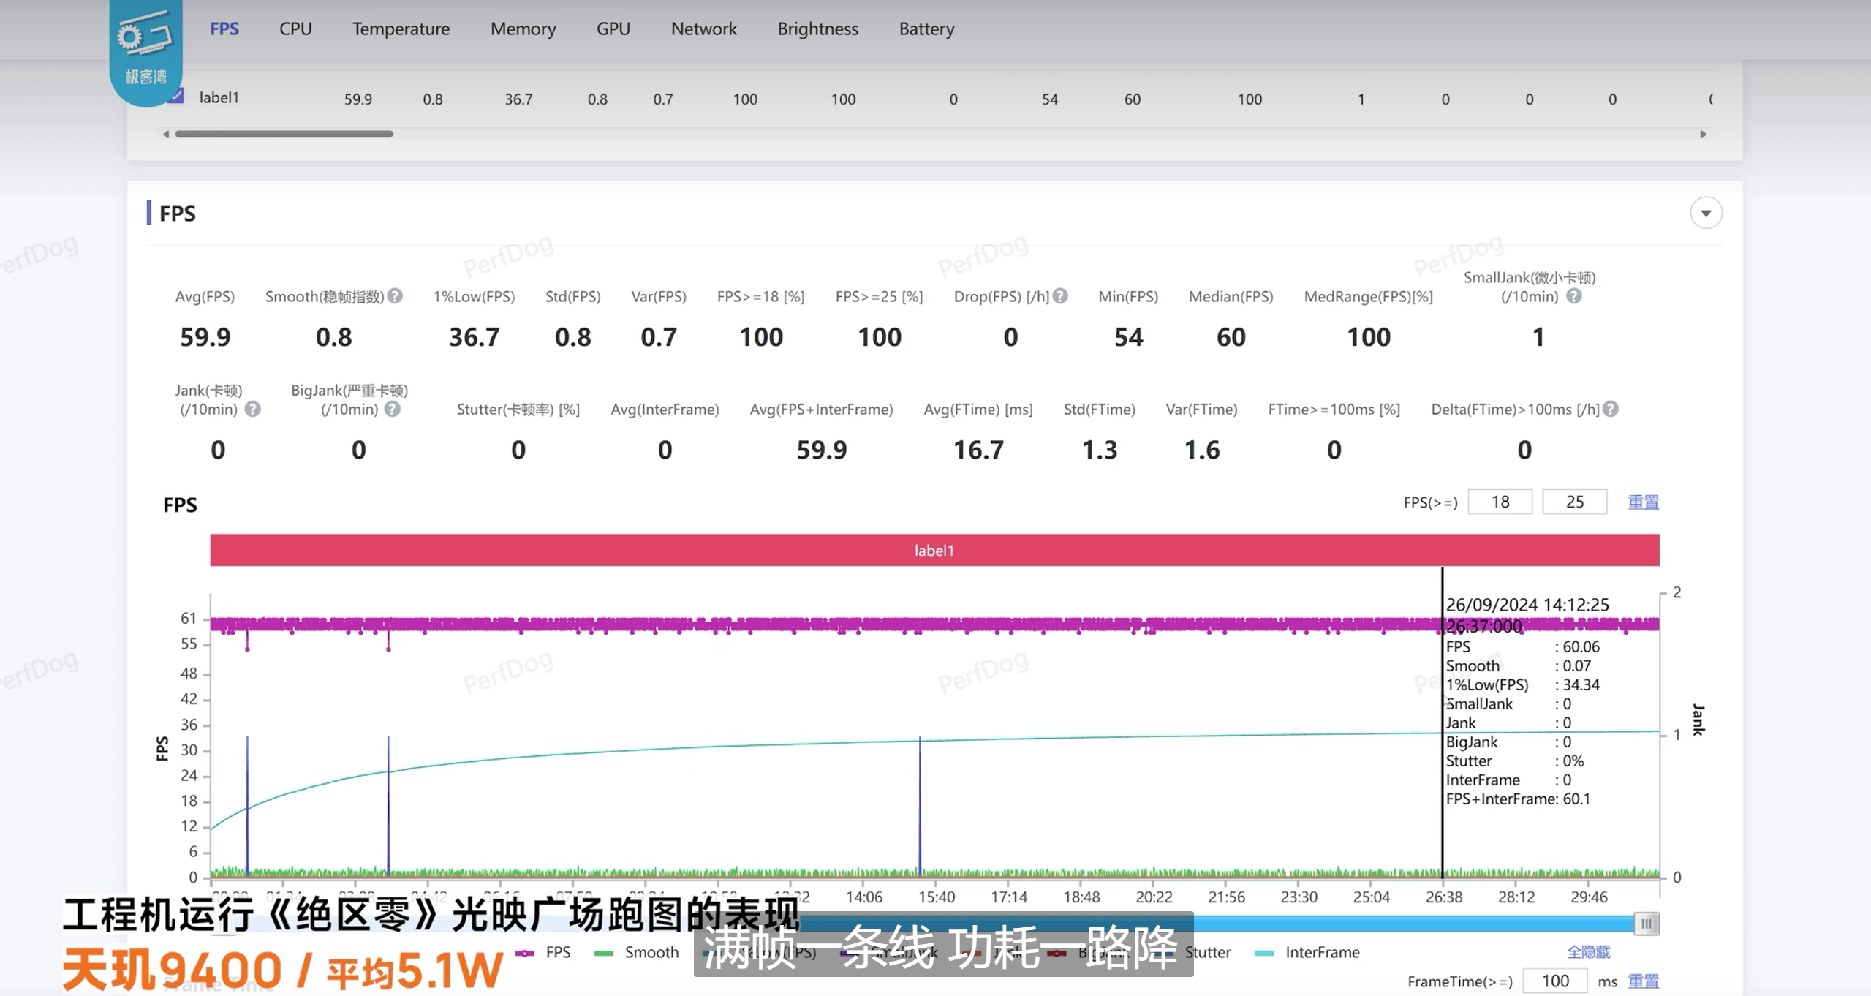
Task: Click help icon beside Delta(FTime)>100ms
Action: (x=1611, y=410)
